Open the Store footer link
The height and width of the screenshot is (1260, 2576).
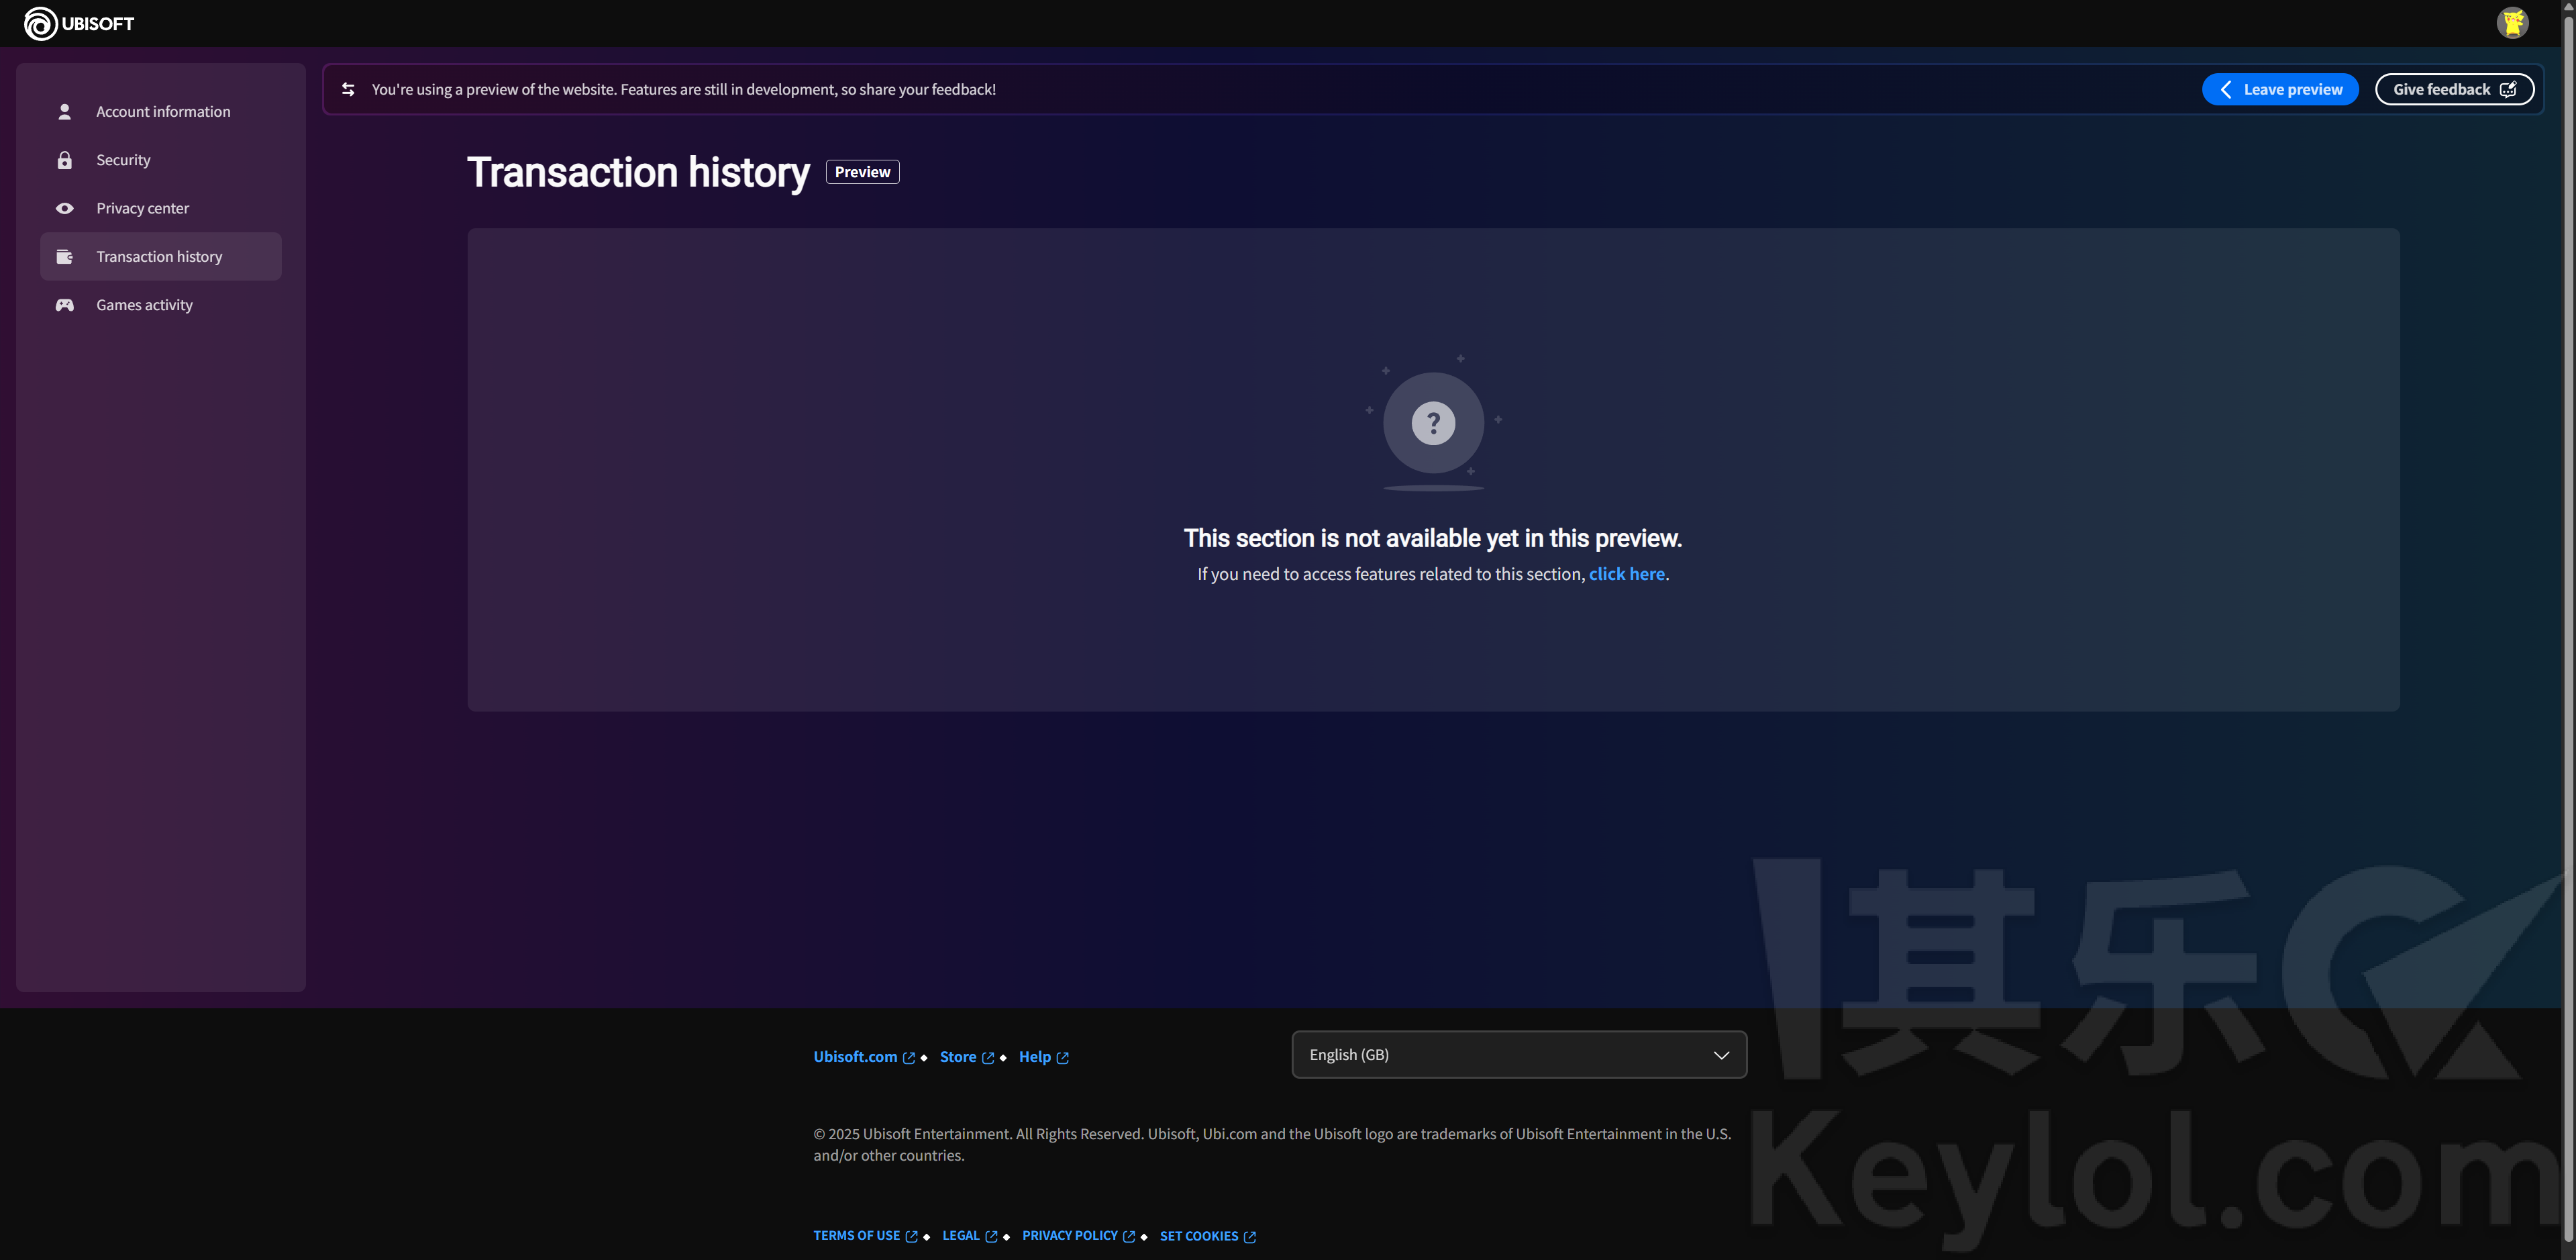pyautogui.click(x=957, y=1057)
